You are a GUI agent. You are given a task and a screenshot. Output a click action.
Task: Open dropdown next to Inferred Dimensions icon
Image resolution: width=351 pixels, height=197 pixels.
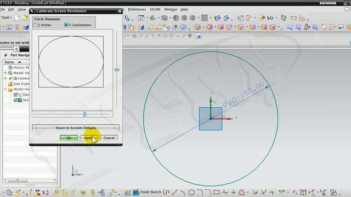coord(288,193)
